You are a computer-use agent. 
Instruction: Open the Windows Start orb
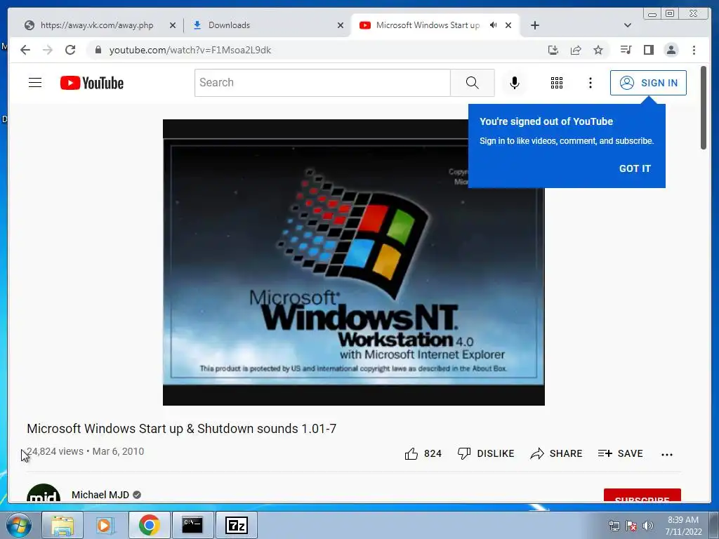click(x=18, y=525)
